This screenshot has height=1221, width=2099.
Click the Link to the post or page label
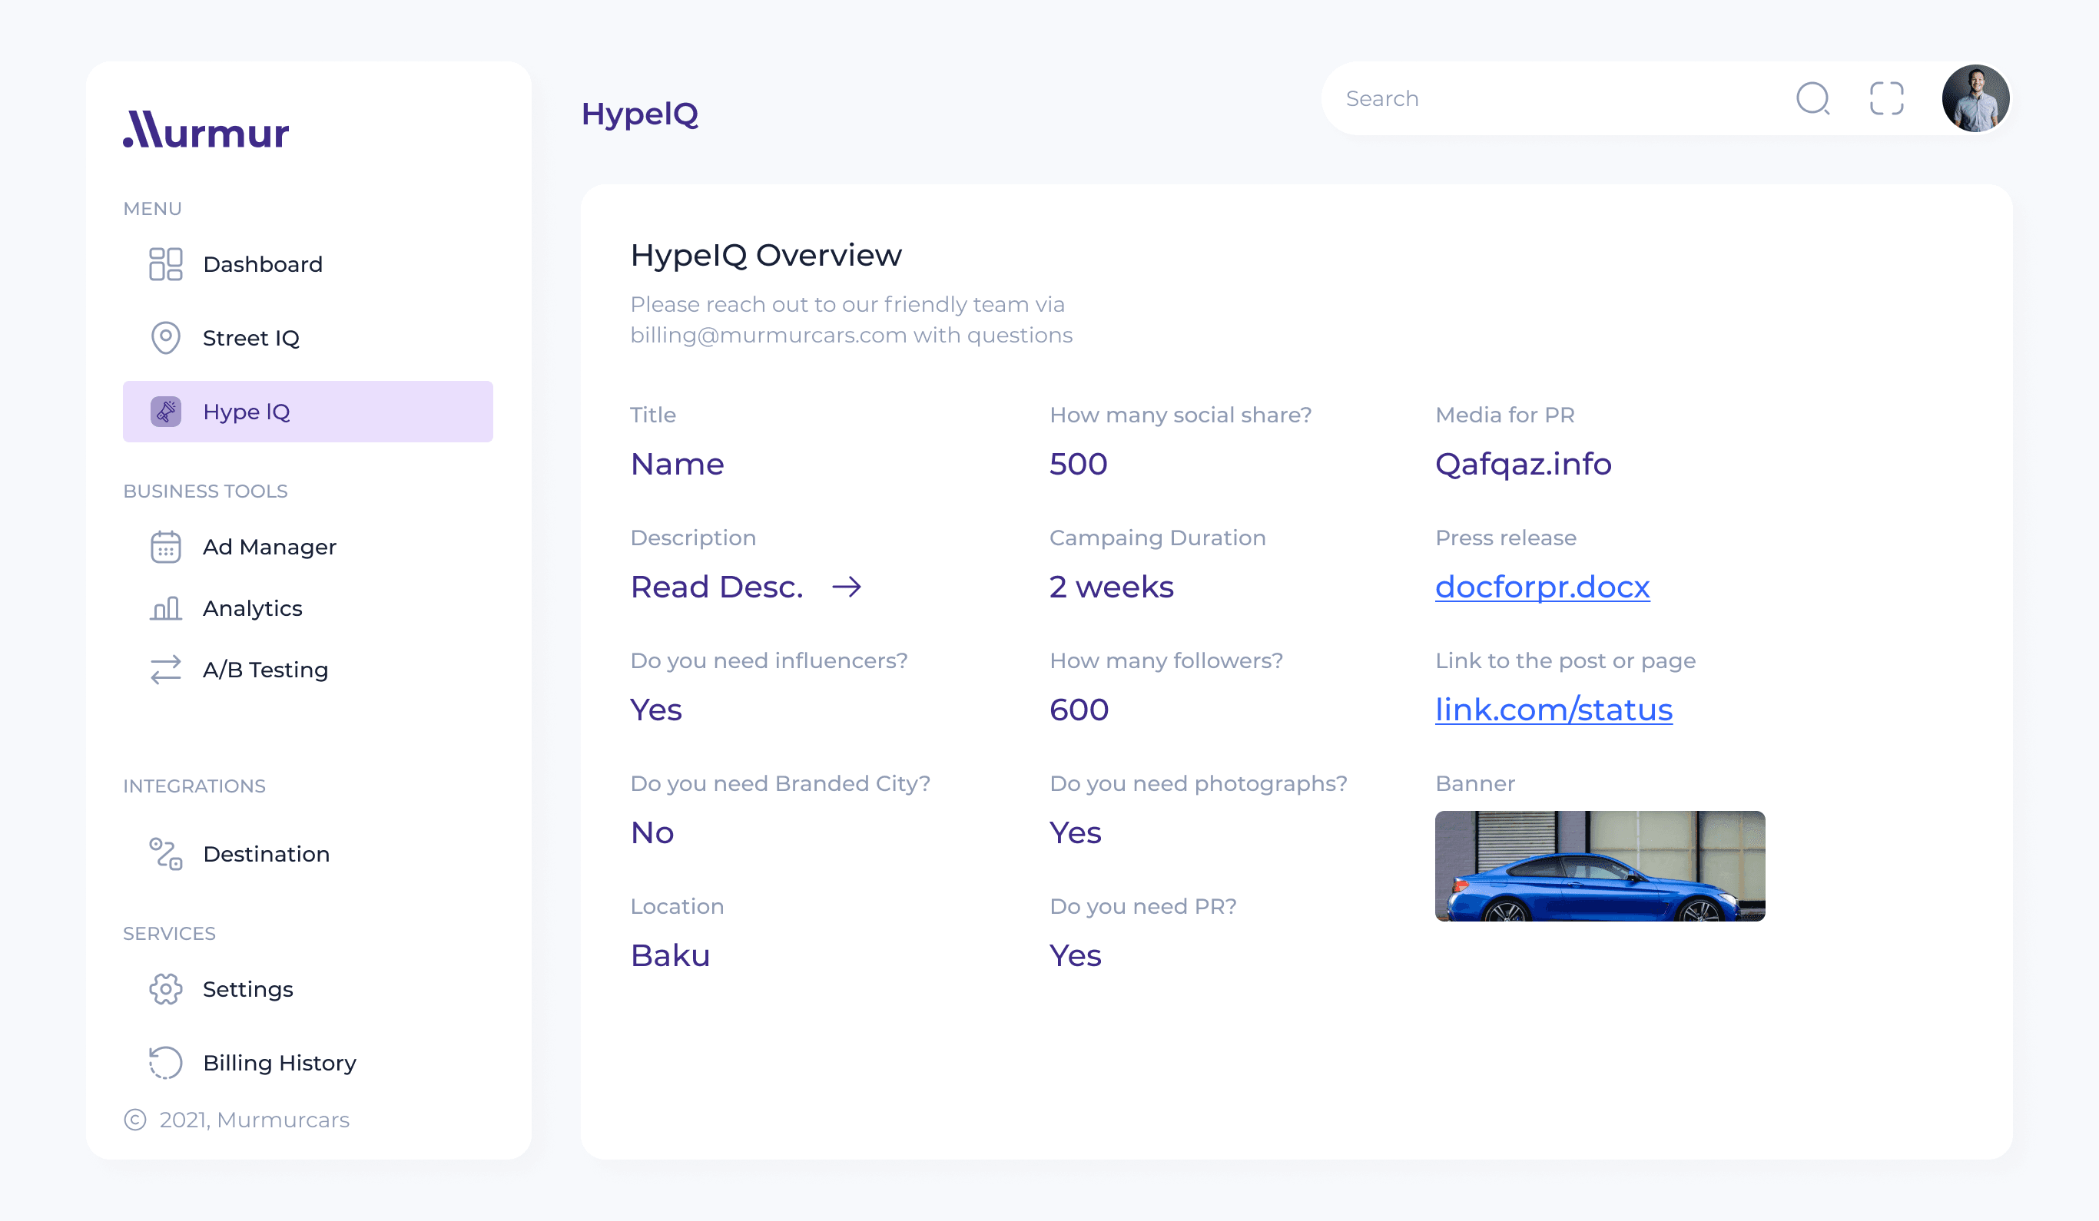1565,661
